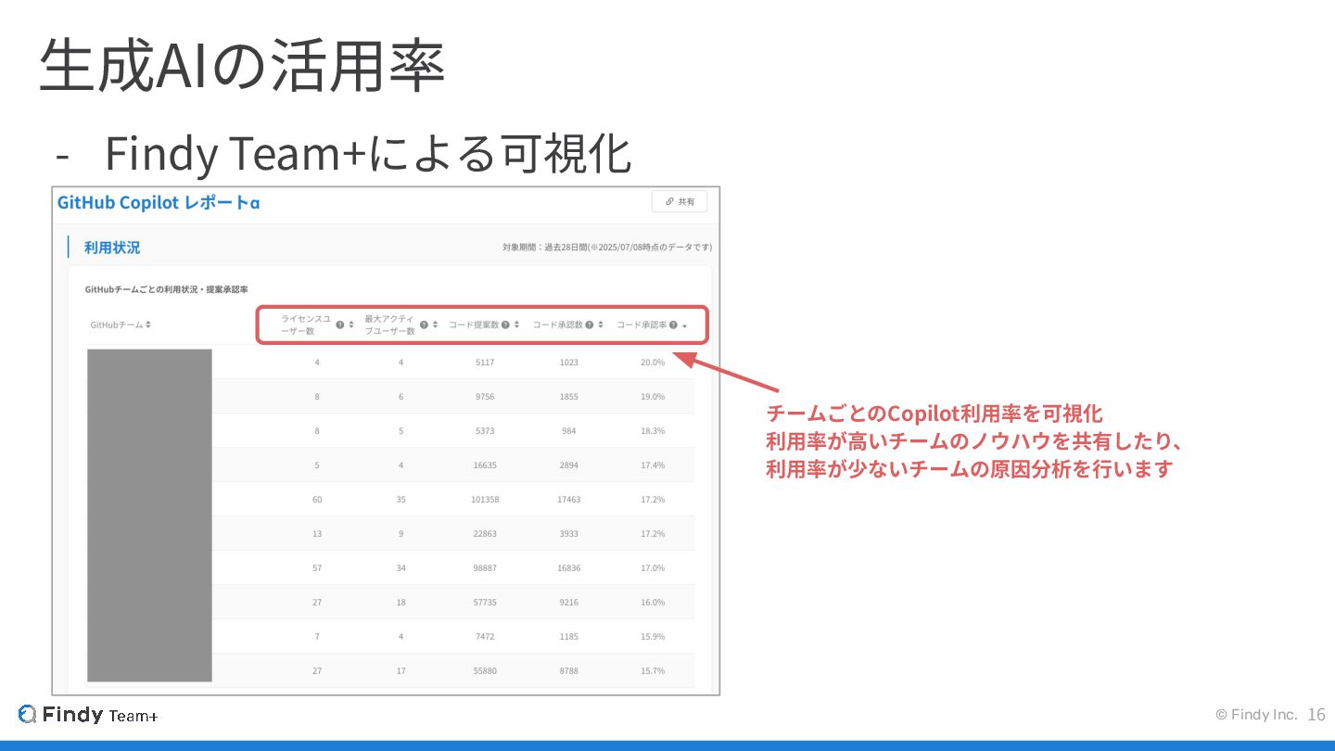Screen dimensions: 1335x751
Task: Click the 利用状況 section heading
Action: 112,248
